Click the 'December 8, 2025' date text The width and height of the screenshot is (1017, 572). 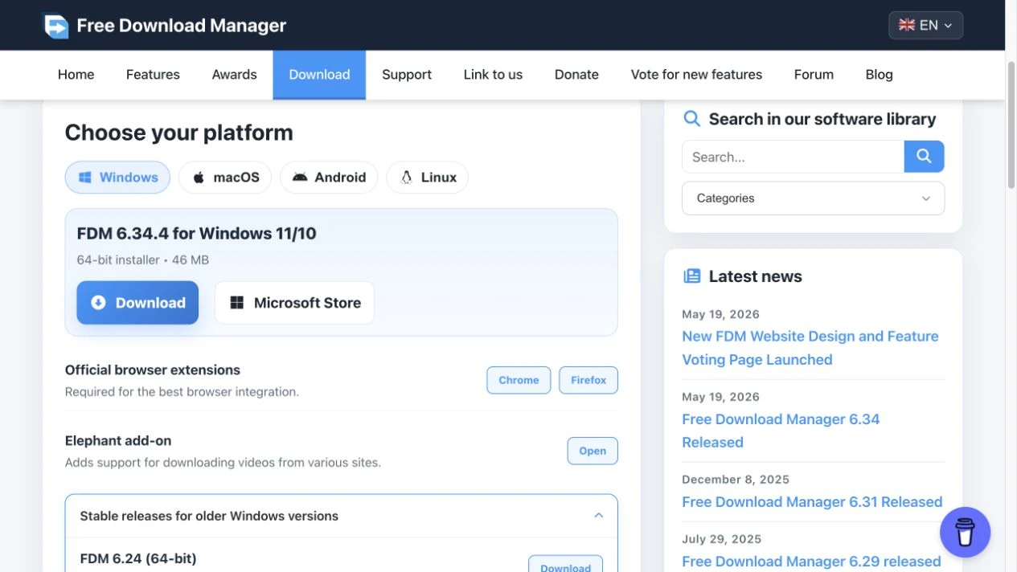(736, 480)
